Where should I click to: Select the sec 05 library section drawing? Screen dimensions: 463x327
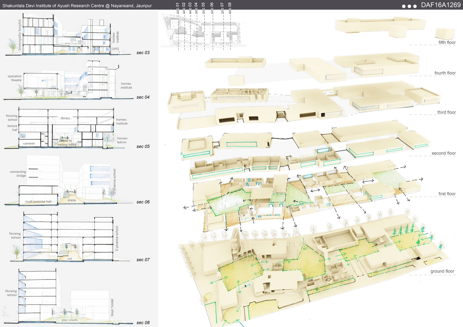[66, 128]
